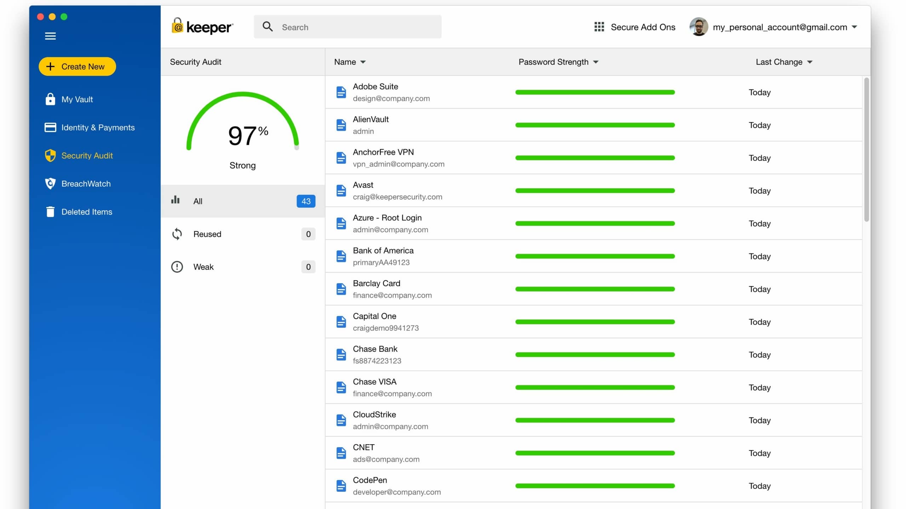The width and height of the screenshot is (906, 509).
Task: Click the AlienVault record icon
Action: [x=341, y=125]
